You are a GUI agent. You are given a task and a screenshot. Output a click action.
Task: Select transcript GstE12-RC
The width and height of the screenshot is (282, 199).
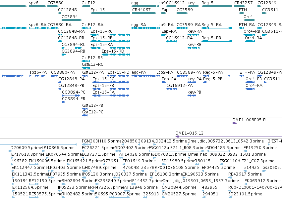point(86,68)
